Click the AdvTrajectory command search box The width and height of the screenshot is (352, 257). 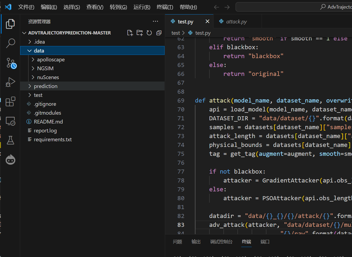pyautogui.click(x=294, y=7)
